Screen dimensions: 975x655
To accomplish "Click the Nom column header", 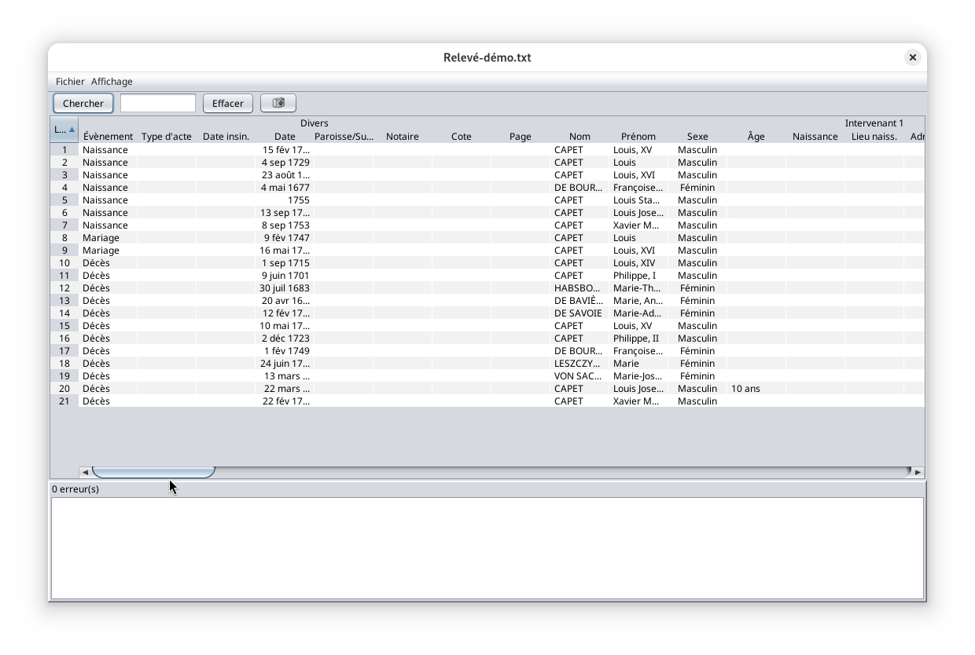I will (579, 137).
